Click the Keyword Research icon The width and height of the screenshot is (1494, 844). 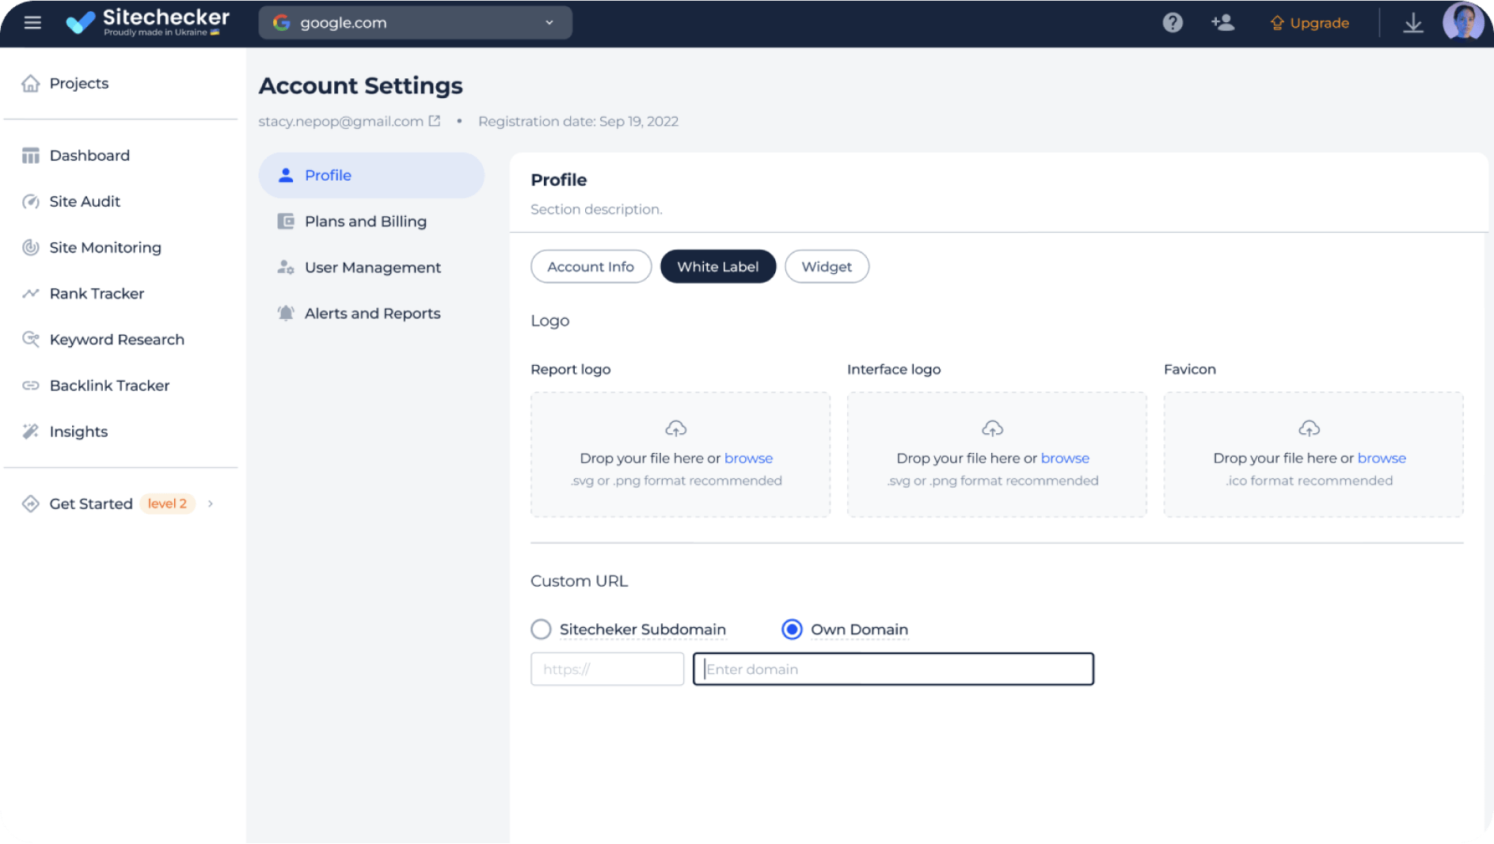(x=30, y=339)
